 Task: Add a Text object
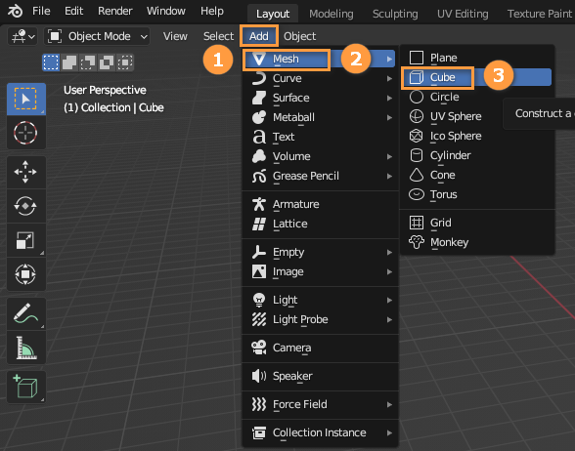(320, 137)
